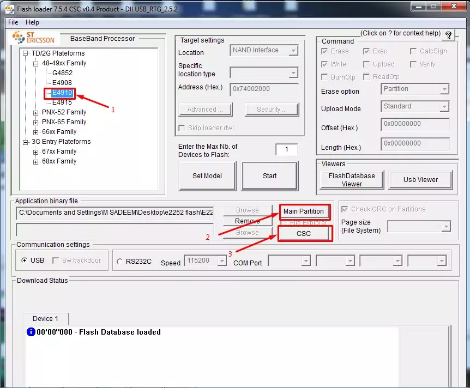Select the USB radio button
This screenshot has height=388, width=470.
coord(25,260)
